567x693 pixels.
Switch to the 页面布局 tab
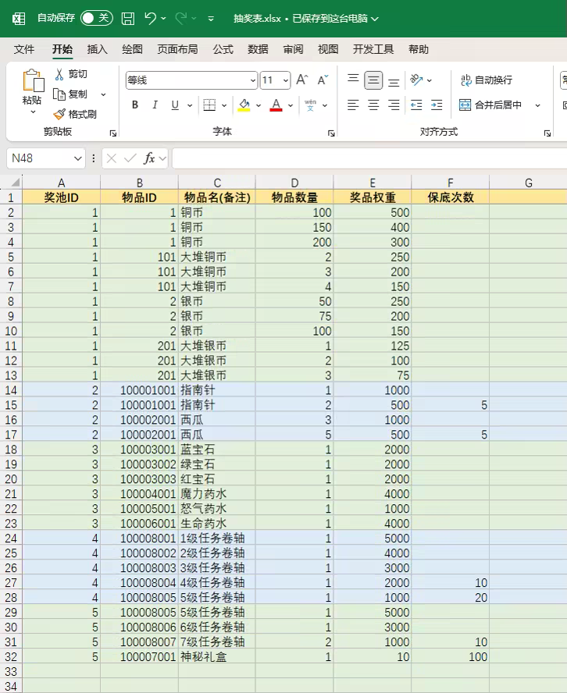tap(178, 49)
